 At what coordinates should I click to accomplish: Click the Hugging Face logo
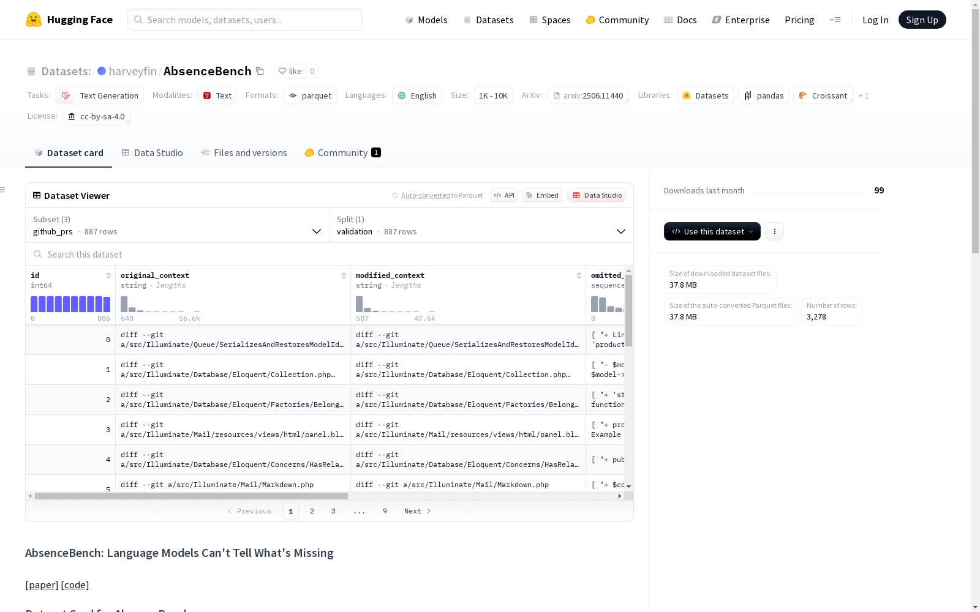click(x=69, y=20)
